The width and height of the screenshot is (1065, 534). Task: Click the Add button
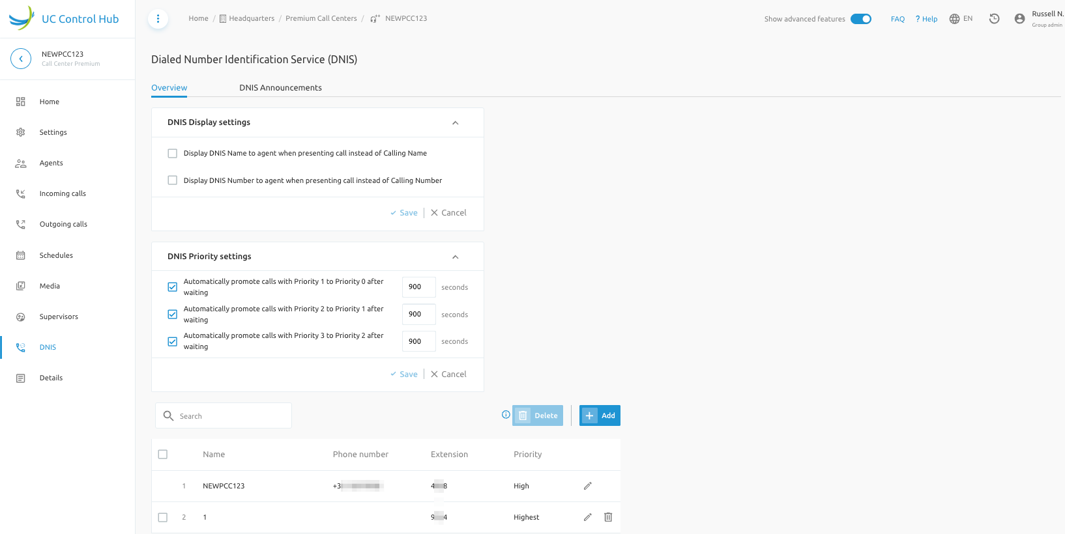(600, 415)
